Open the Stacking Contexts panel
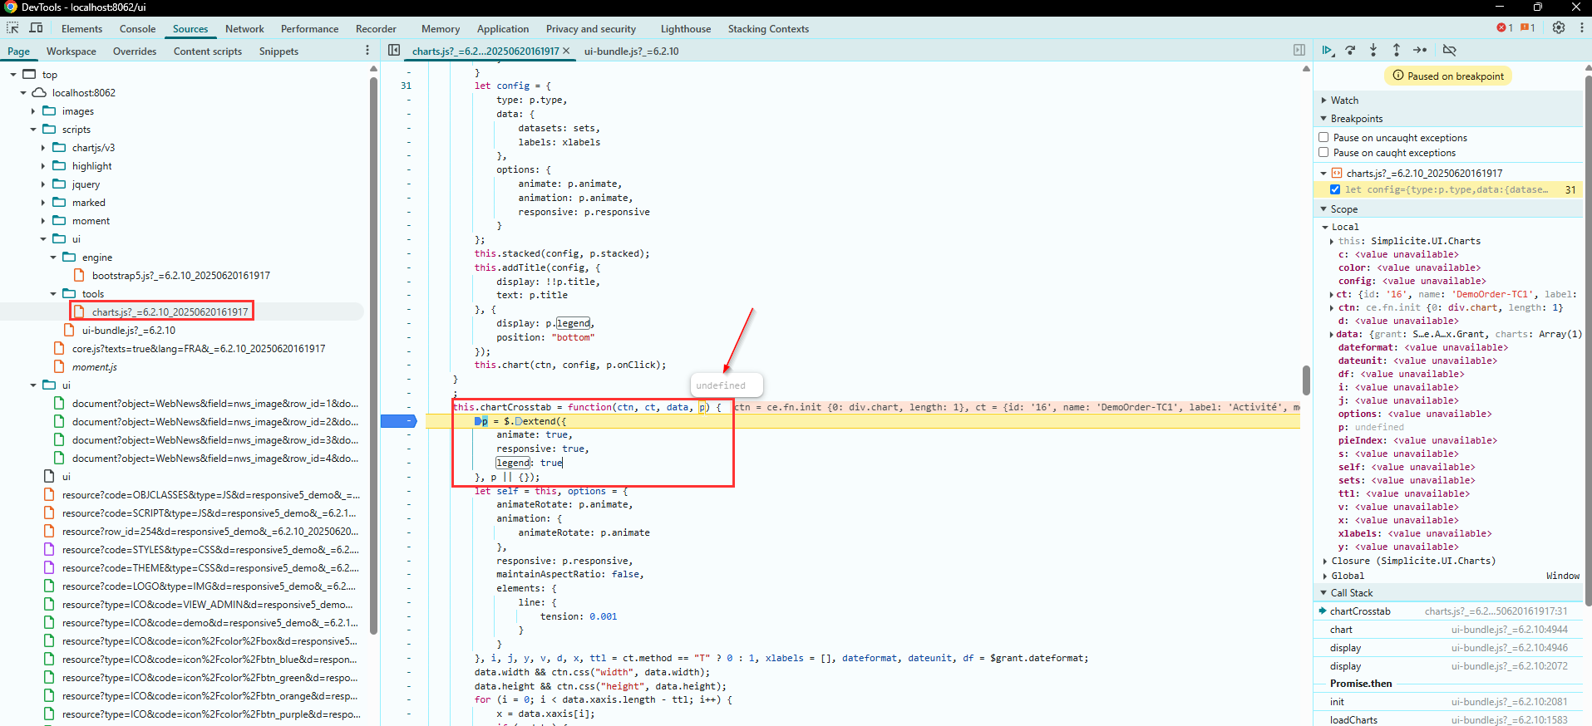This screenshot has width=1592, height=726. point(768,28)
